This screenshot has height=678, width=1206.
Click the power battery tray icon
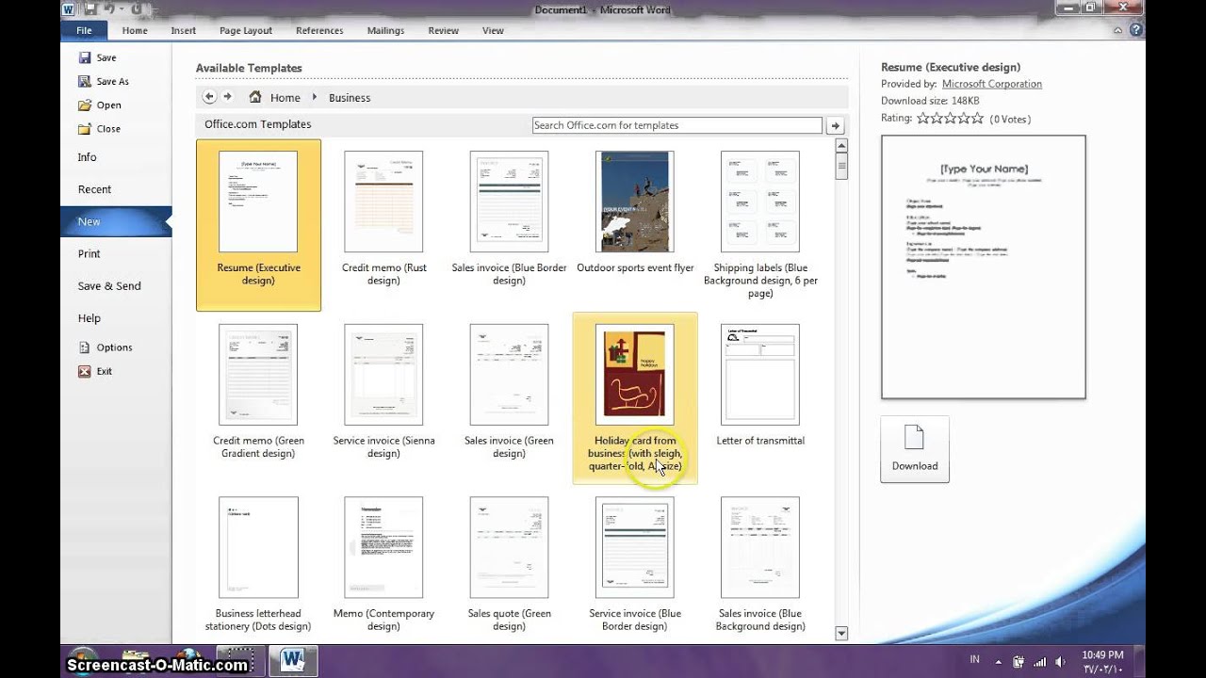(x=1019, y=662)
